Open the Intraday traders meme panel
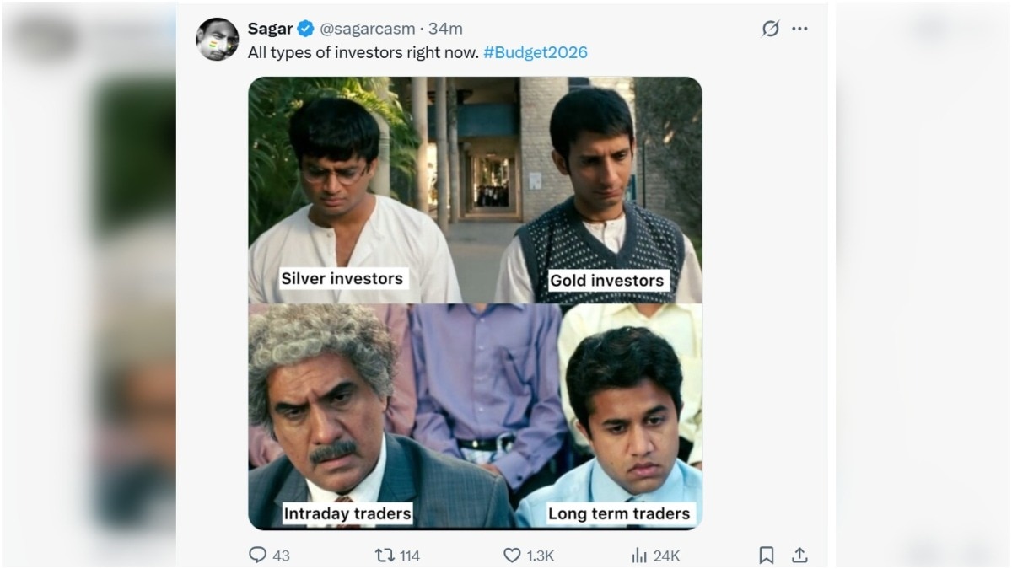Screen dimensions: 1012x569 pyautogui.click(x=354, y=417)
